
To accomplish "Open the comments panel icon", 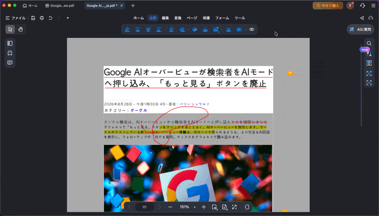I will point(10,63).
